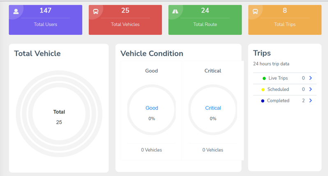Click the bus icon on Total Trips card
The height and width of the screenshot is (176, 328).
pos(255,11)
